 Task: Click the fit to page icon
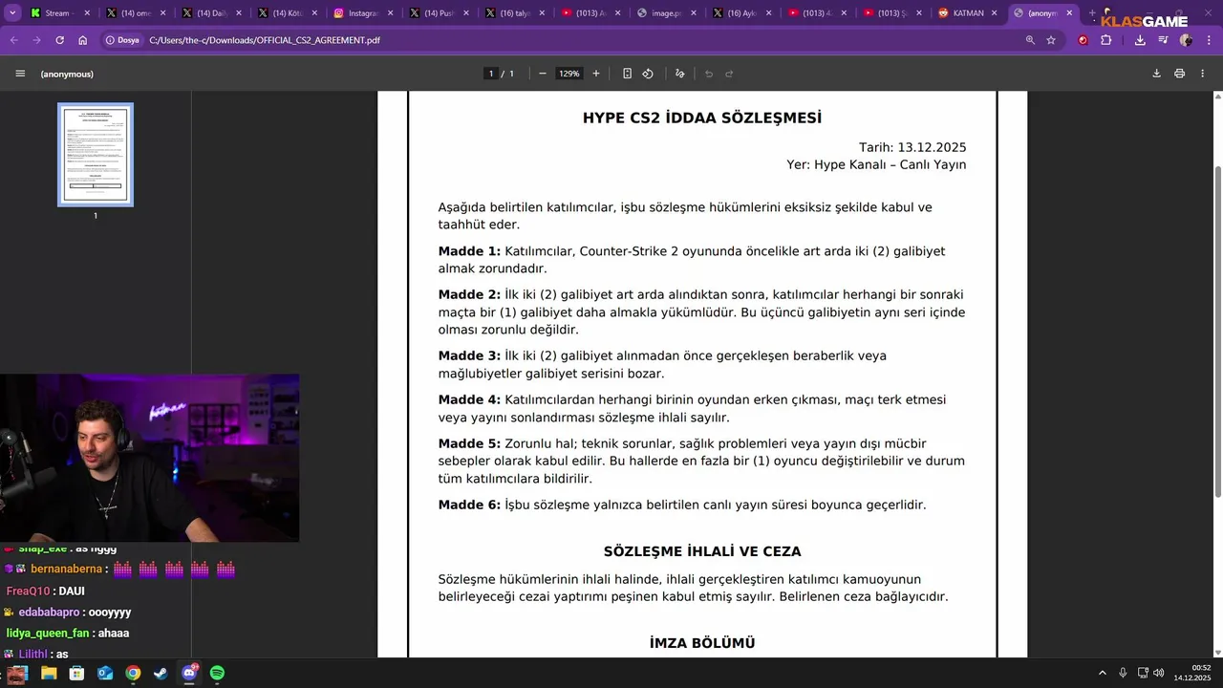pos(627,74)
